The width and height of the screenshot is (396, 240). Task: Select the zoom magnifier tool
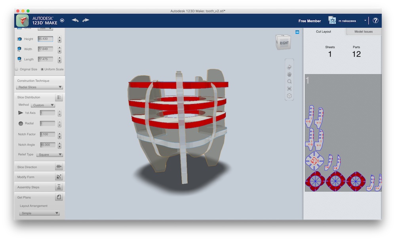click(x=289, y=81)
